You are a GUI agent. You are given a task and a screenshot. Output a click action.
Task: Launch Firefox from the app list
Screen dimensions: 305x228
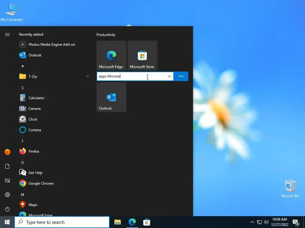55,151
